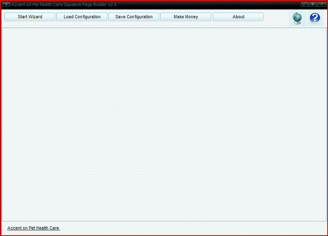
Task: Click the Start Wizard button
Action: (x=30, y=17)
